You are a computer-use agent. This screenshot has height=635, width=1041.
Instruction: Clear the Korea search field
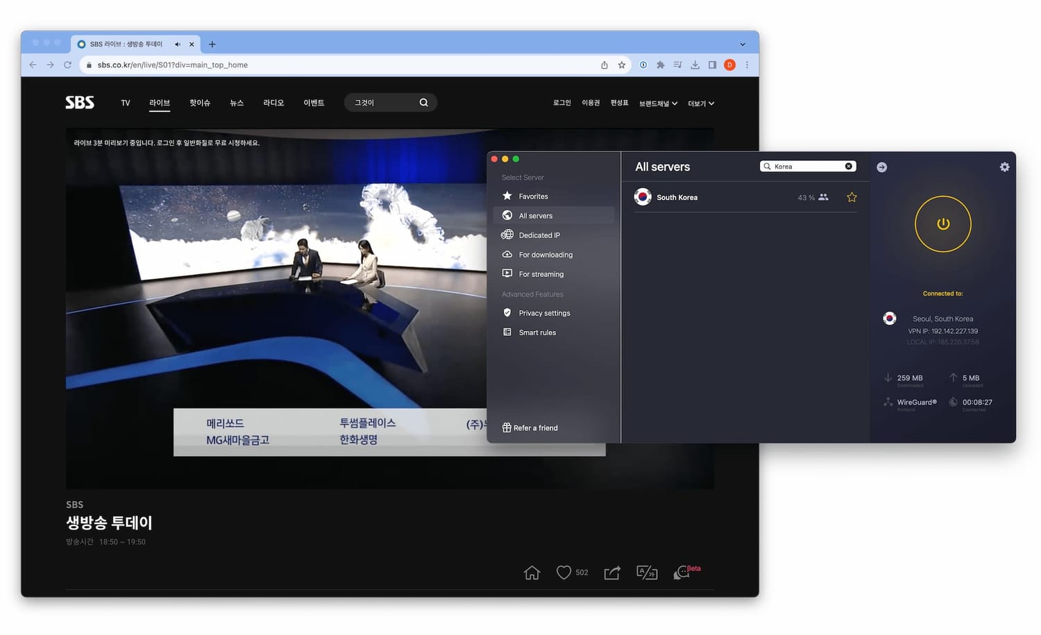pos(848,167)
